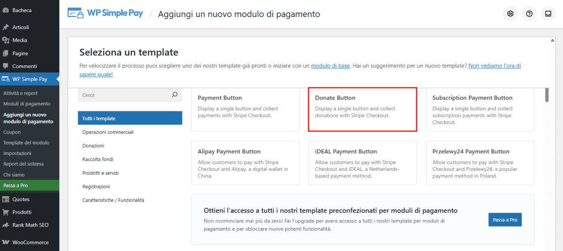
Task: Choose the Payment Button template
Action: (x=245, y=109)
